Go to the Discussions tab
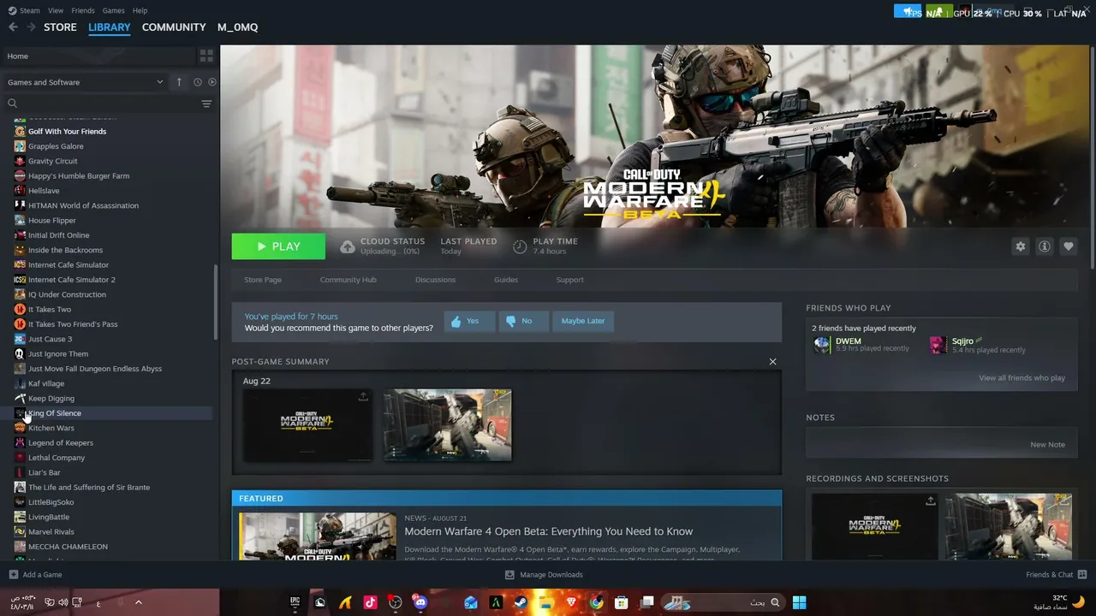The width and height of the screenshot is (1096, 616). (x=435, y=280)
